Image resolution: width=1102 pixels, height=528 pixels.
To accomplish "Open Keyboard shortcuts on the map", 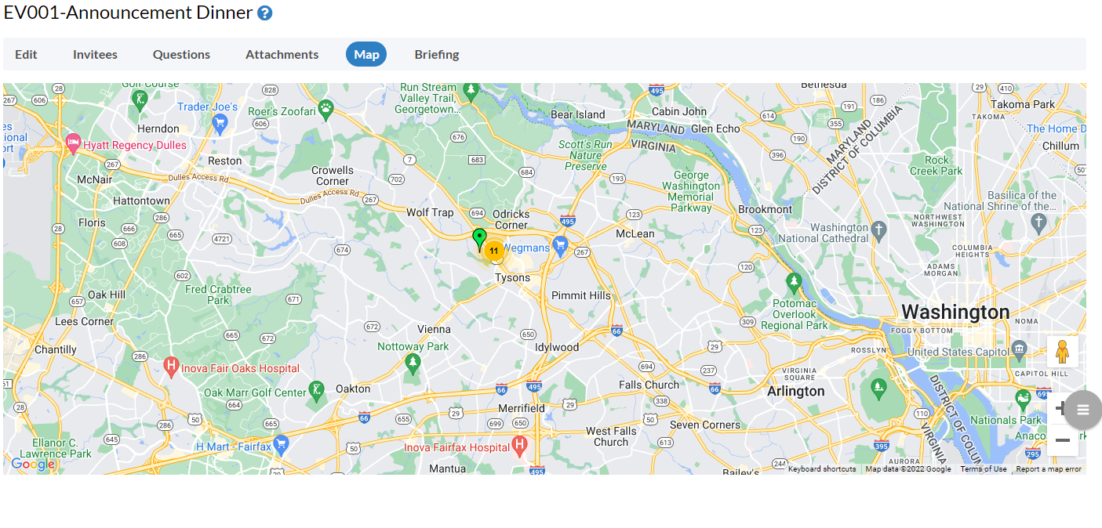I will pos(822,469).
